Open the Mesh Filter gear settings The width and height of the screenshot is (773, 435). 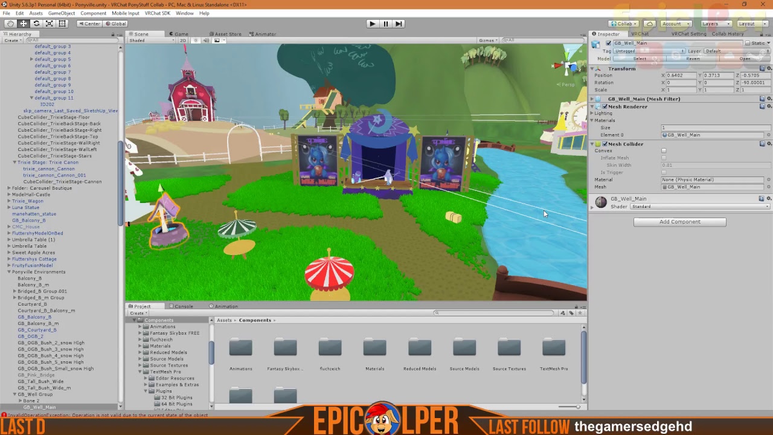[x=769, y=98]
